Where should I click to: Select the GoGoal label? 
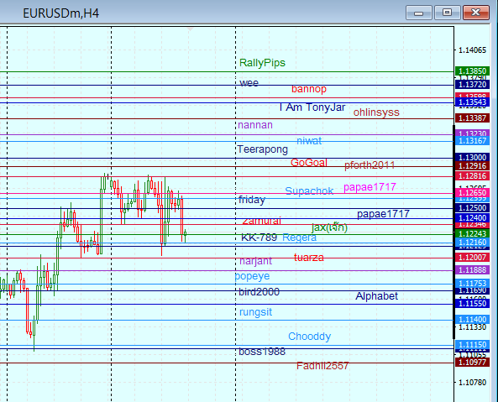pos(309,163)
